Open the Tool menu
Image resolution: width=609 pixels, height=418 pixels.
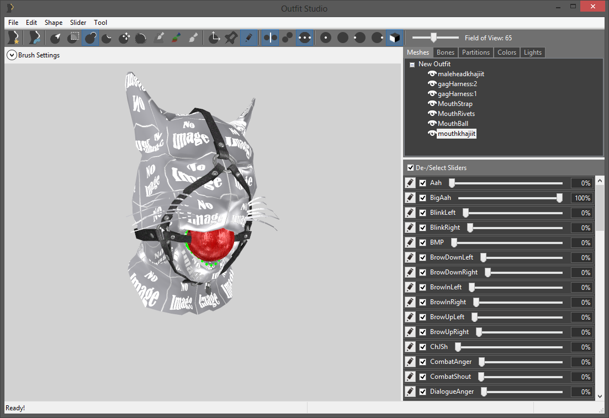pos(100,23)
